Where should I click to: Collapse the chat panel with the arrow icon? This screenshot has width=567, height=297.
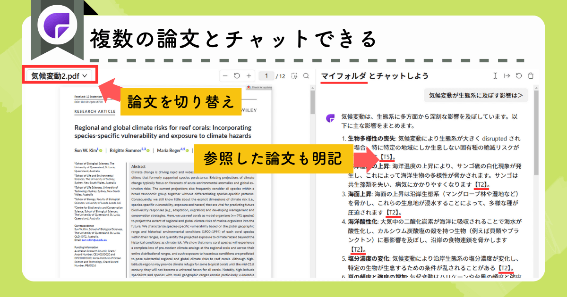[x=507, y=76]
